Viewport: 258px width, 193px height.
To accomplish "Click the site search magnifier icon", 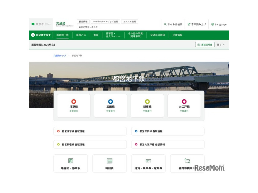I will [x=165, y=24].
